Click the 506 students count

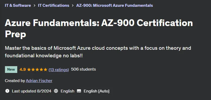click(x=83, y=69)
